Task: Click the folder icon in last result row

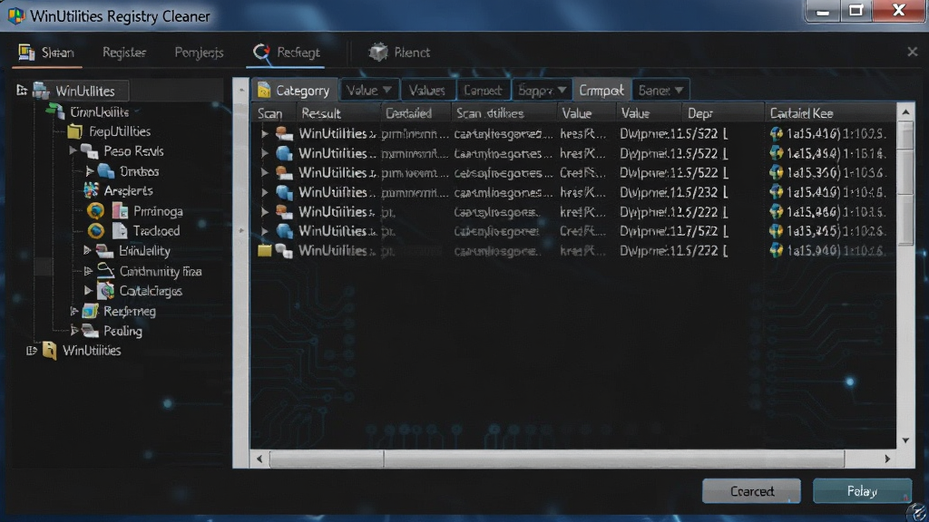Action: tap(264, 250)
